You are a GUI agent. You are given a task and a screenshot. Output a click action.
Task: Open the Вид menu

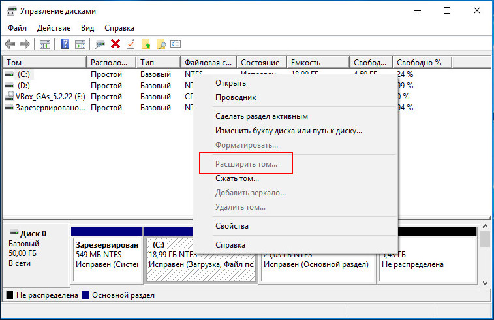[87, 28]
